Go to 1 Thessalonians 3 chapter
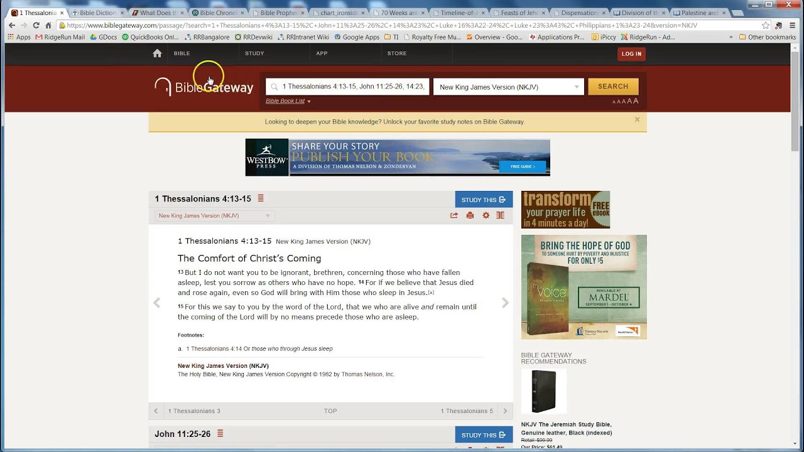 [194, 411]
